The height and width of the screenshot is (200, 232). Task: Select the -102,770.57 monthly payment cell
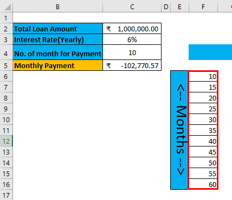[132, 65]
